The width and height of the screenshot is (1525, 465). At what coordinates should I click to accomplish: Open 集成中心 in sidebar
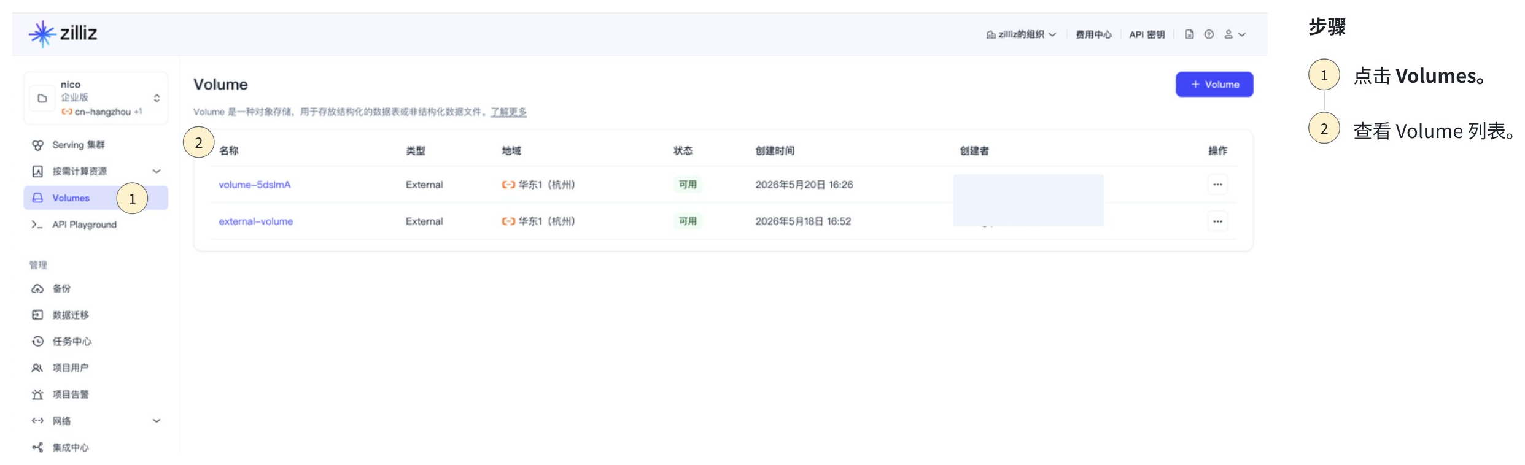pyautogui.click(x=71, y=447)
